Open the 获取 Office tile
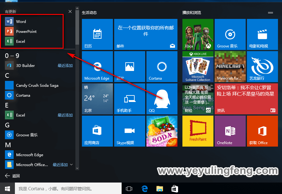Viewport: 282px width, 194px height. click(262, 131)
